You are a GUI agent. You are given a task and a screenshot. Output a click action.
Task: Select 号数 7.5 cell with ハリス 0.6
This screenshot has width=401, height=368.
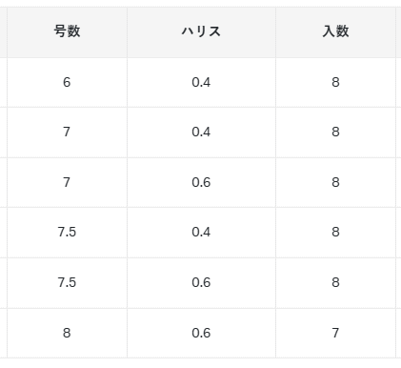click(67, 283)
